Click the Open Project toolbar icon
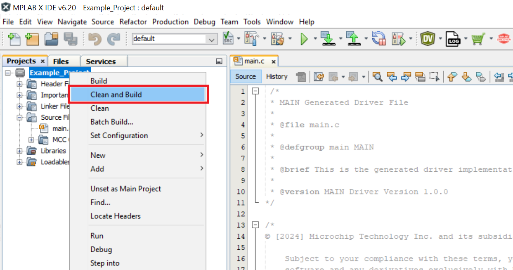 pos(52,39)
